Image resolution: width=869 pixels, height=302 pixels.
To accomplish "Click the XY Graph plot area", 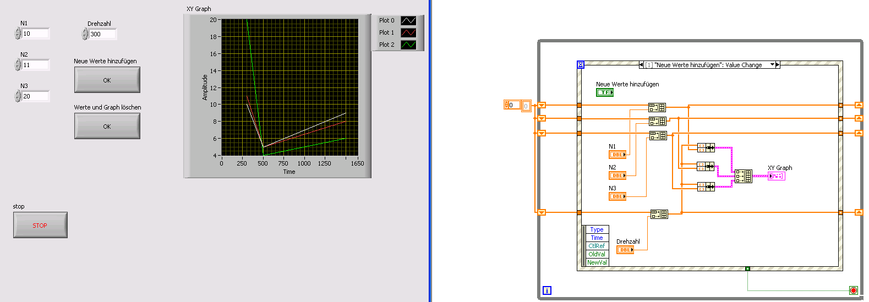I will 289,87.
